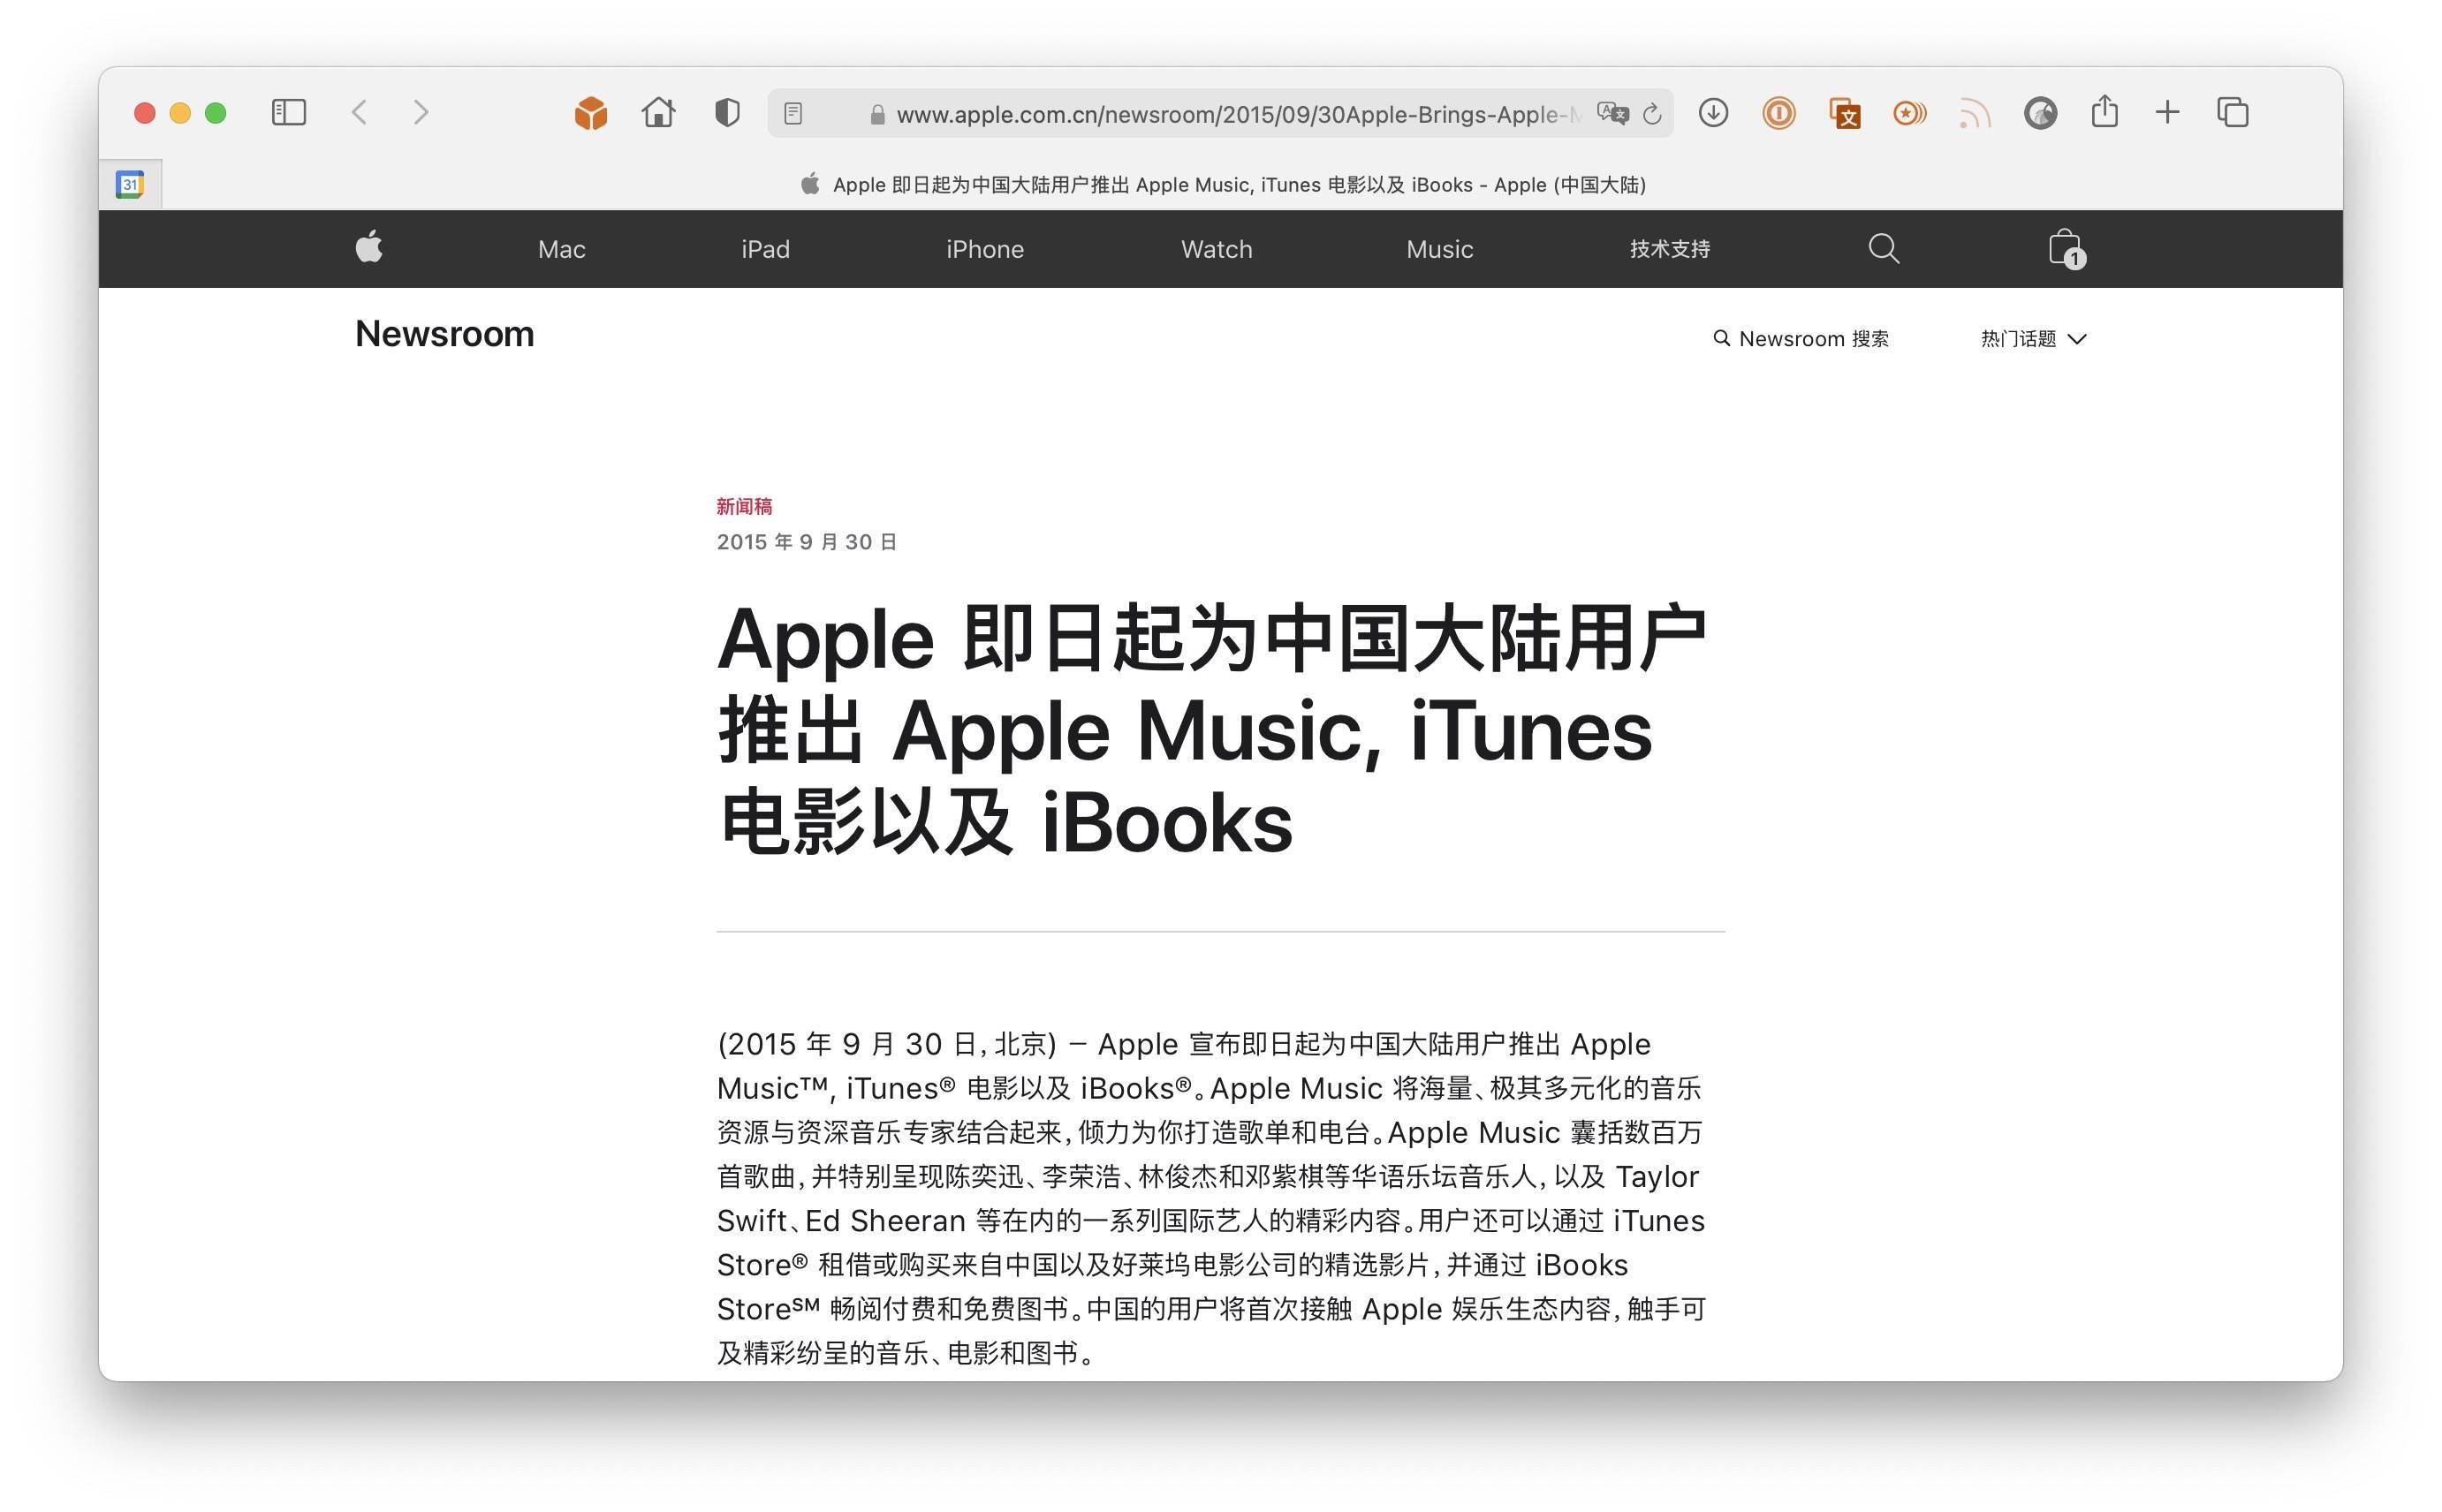The width and height of the screenshot is (2442, 1512).
Task: Switch to the Watch section
Action: [x=1216, y=248]
